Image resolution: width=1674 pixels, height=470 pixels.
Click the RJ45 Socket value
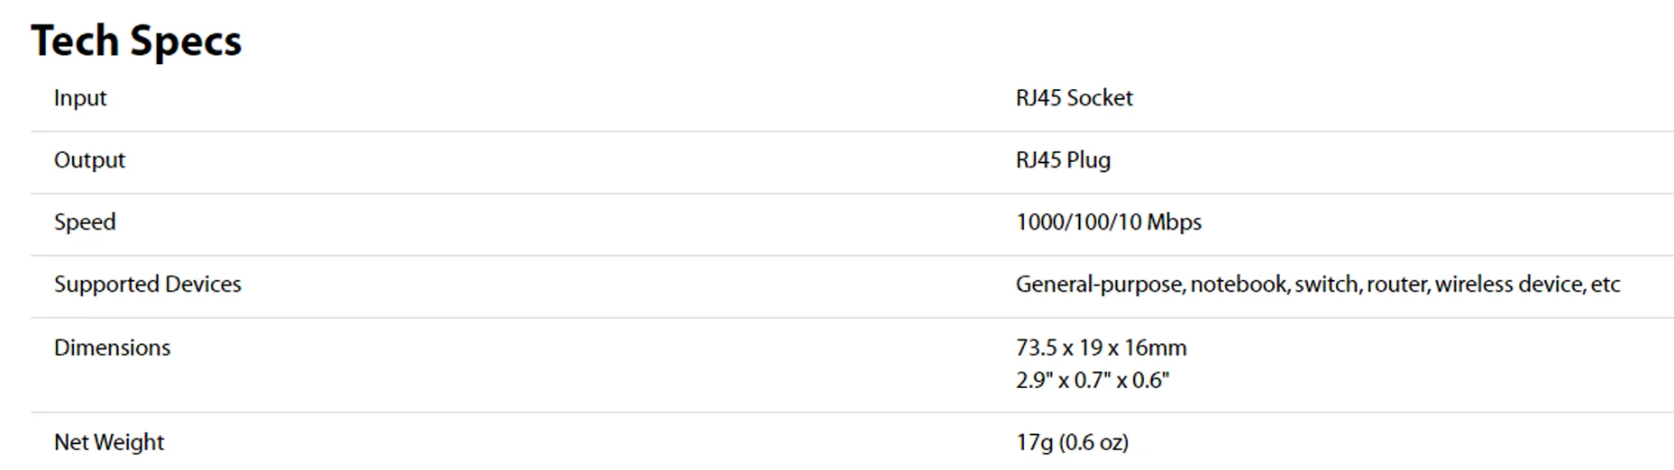(x=1074, y=97)
